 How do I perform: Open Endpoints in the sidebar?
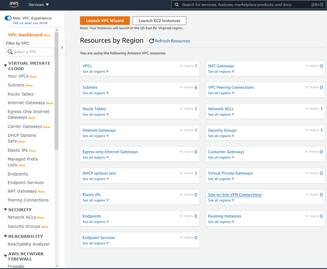18,174
